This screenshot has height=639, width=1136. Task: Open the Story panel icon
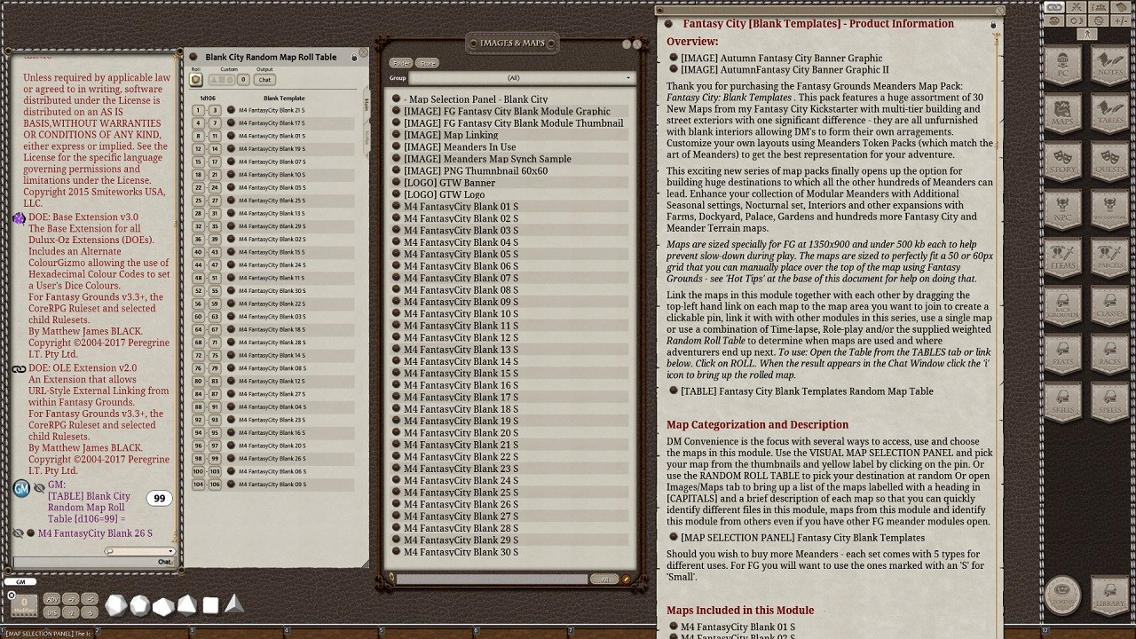coord(1061,164)
